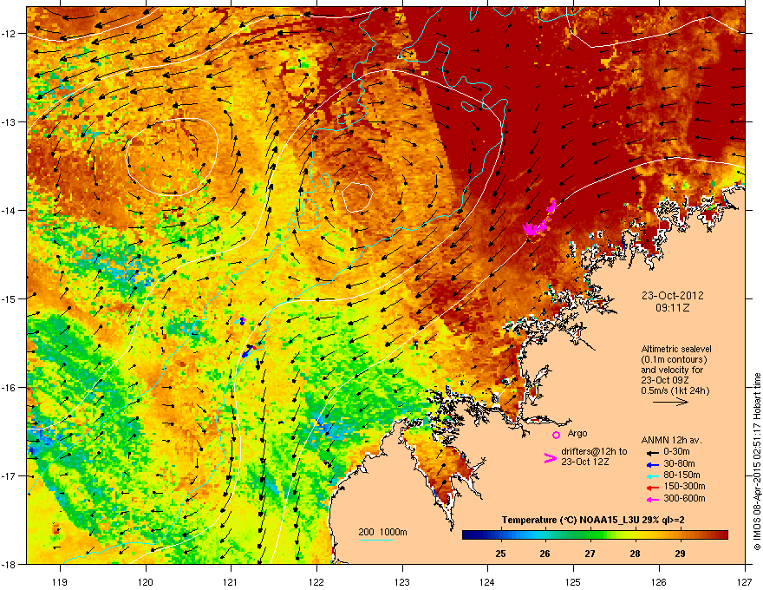Screen dimensions: 763x590
Task: Click the '09:11Z' time text
Action: click(x=672, y=308)
